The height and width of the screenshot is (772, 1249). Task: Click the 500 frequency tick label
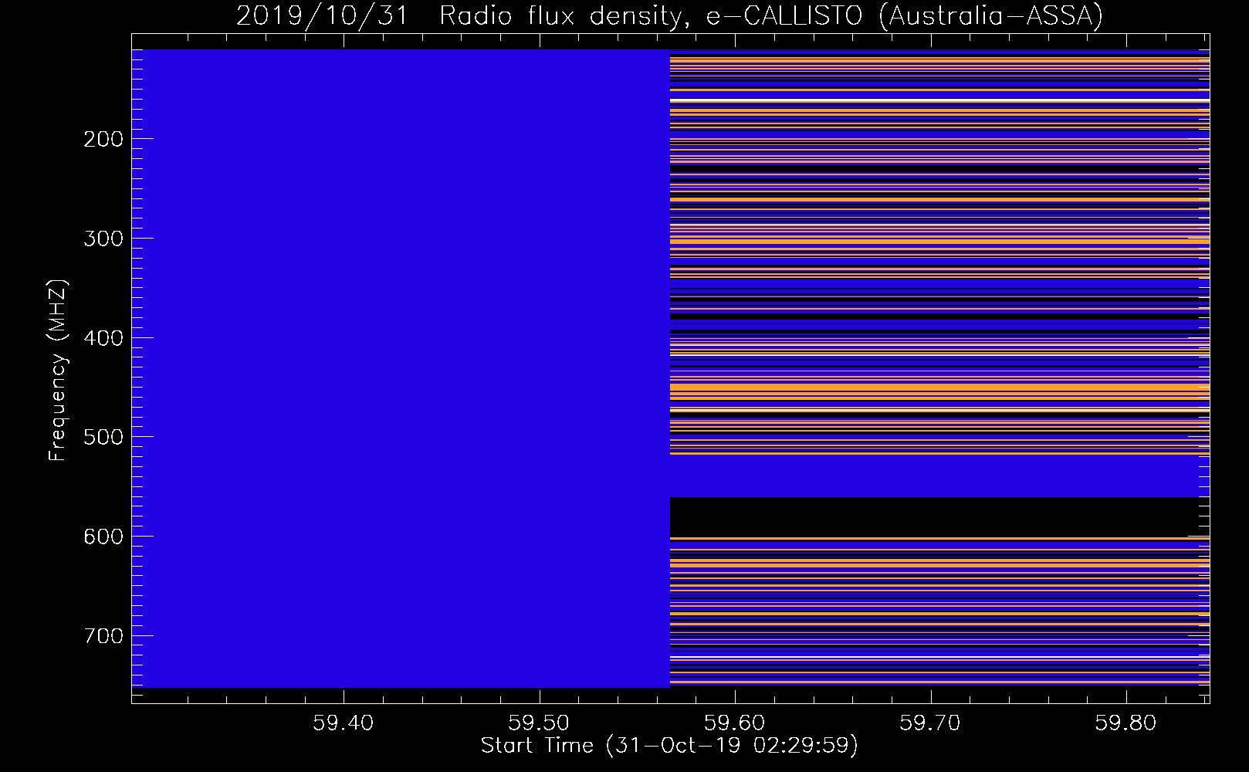point(103,437)
